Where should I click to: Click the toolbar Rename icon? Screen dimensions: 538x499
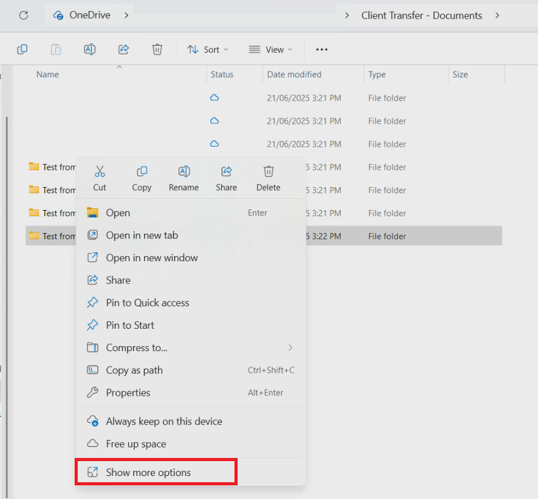coord(89,50)
